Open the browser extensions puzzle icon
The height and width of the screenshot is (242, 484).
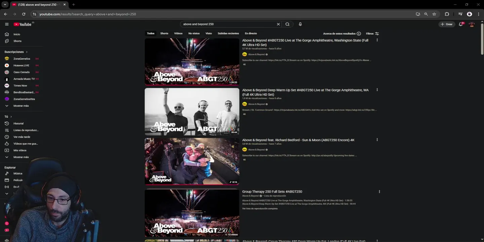pos(447,14)
